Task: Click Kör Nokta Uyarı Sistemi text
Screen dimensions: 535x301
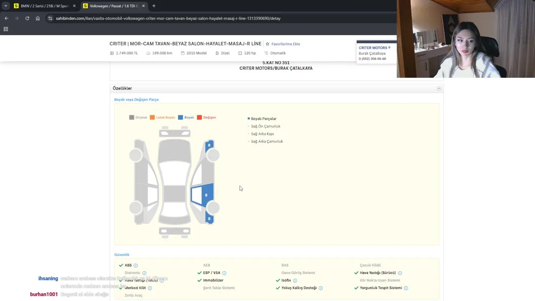Action: click(380, 281)
